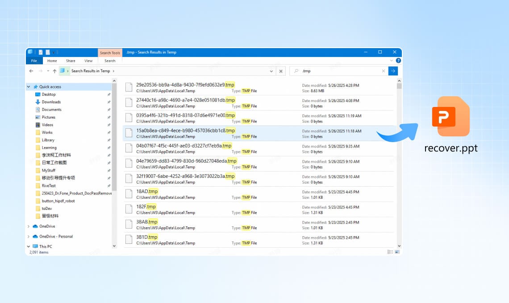Screen dimensions: 509x303
Task: Click the OneDrive - Personal cloud icon
Action: pos(35,237)
